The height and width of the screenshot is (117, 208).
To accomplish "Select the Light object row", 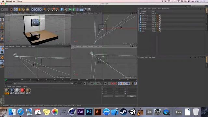I will [x=143, y=14].
